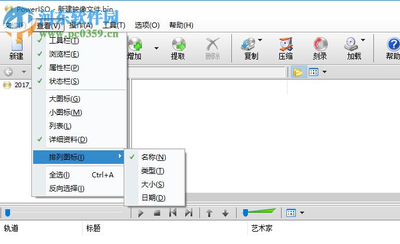Toggle Status bar (状态栏) option

(80, 81)
